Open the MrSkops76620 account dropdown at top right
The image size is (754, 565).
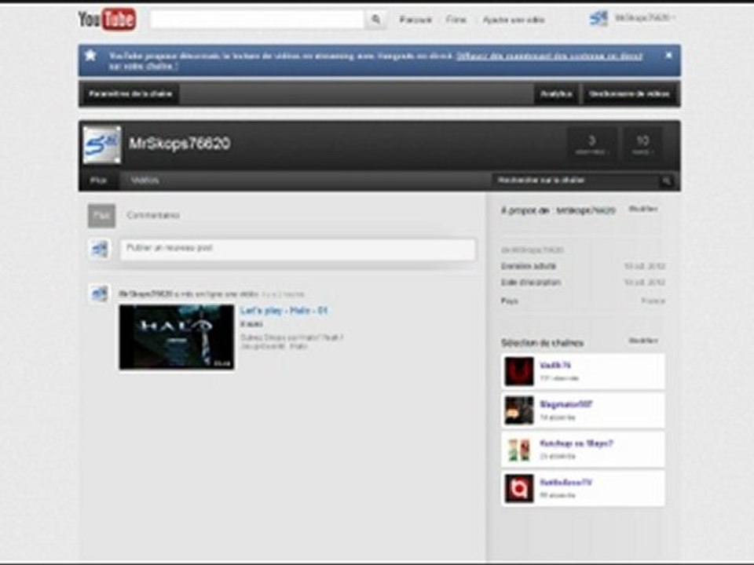tap(646, 18)
